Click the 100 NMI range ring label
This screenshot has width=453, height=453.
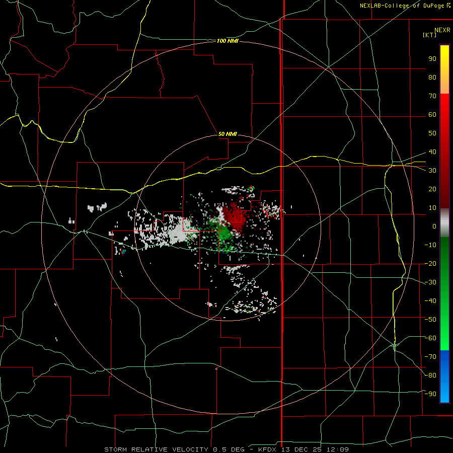228,41
